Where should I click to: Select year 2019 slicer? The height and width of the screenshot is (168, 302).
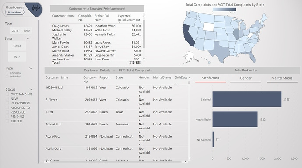coord(15,30)
